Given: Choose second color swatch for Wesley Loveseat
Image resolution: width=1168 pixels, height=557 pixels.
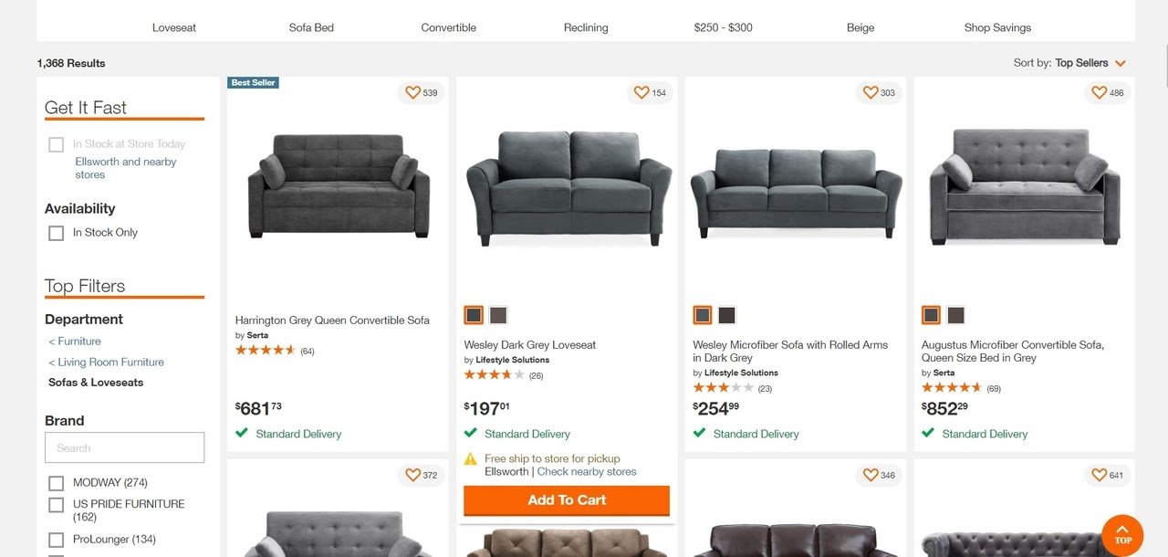Looking at the screenshot, I should (x=498, y=315).
